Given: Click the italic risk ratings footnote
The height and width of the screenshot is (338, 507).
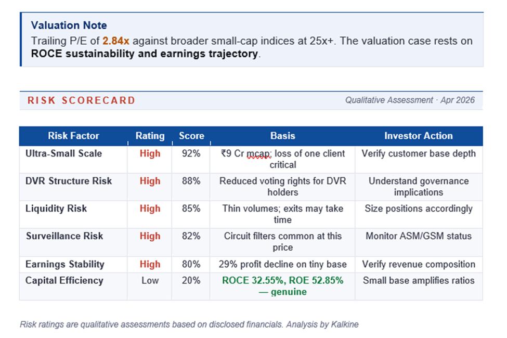Looking at the screenshot, I should click(x=189, y=324).
